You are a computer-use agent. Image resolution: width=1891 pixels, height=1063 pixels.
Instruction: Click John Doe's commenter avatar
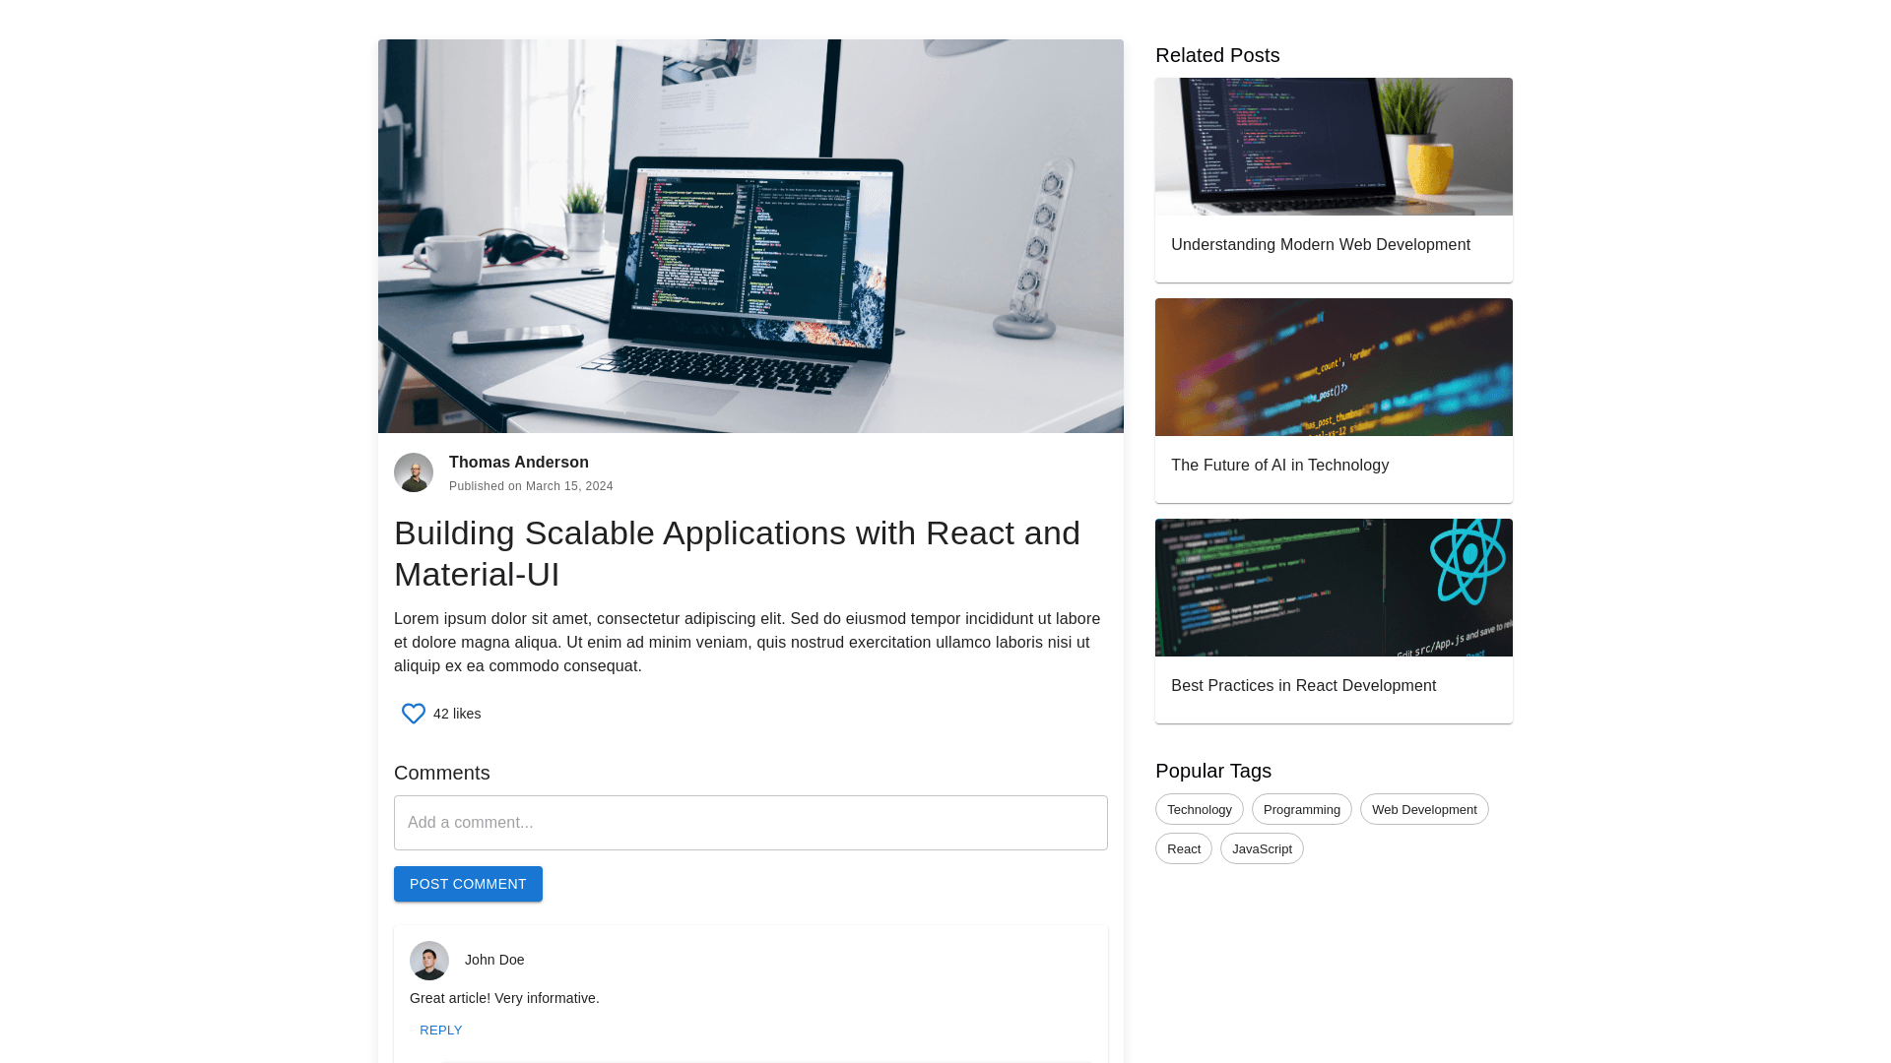point(429,961)
